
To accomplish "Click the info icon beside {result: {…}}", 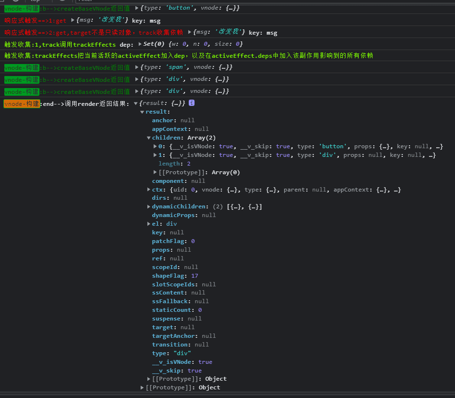I will [192, 103].
